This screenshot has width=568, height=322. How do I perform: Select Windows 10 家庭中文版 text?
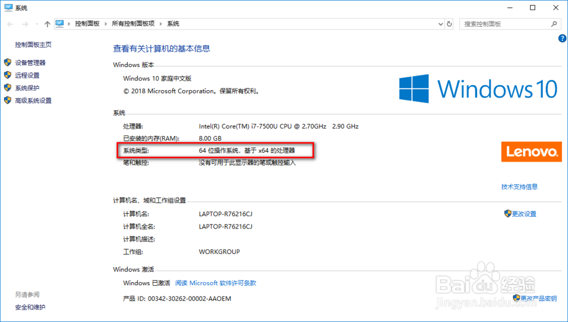(x=157, y=79)
